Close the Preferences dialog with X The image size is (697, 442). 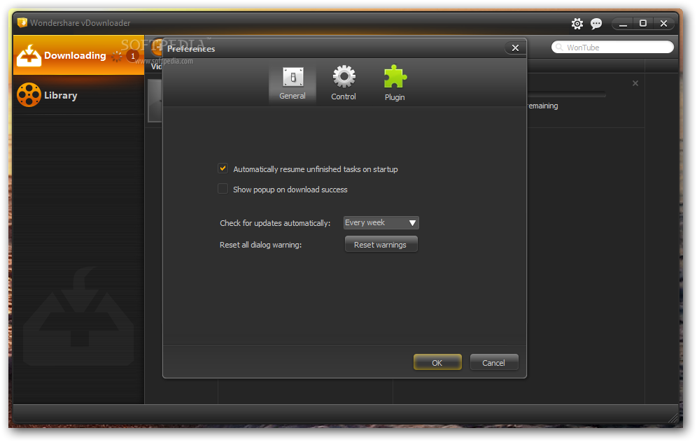coord(515,48)
